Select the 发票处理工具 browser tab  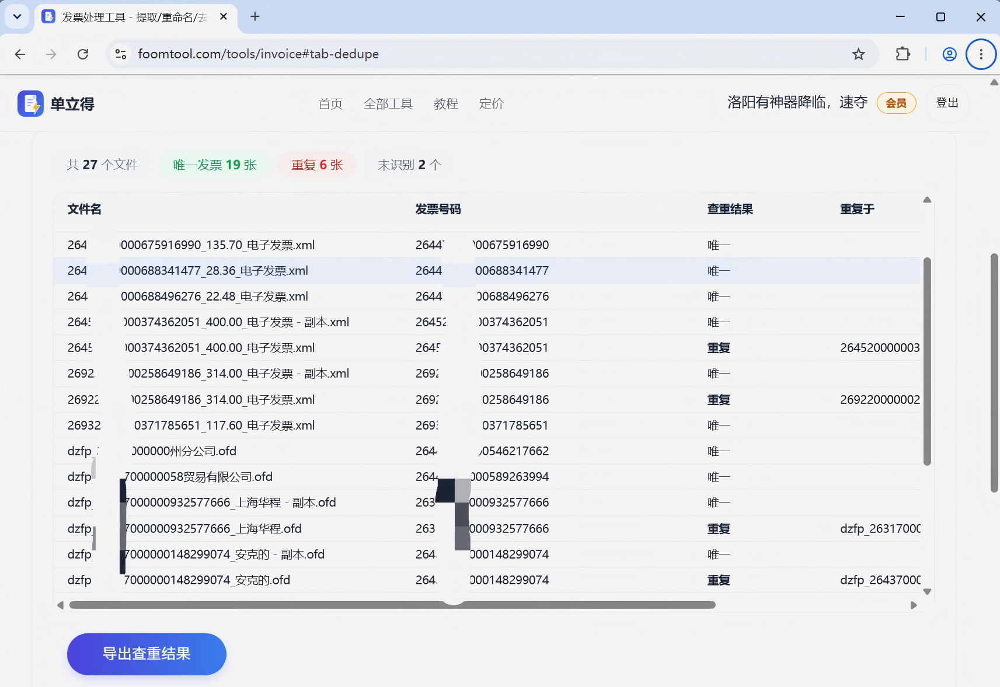click(135, 17)
